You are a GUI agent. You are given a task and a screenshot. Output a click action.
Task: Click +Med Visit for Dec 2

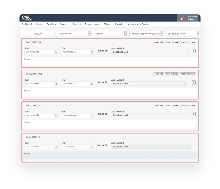tap(159, 74)
